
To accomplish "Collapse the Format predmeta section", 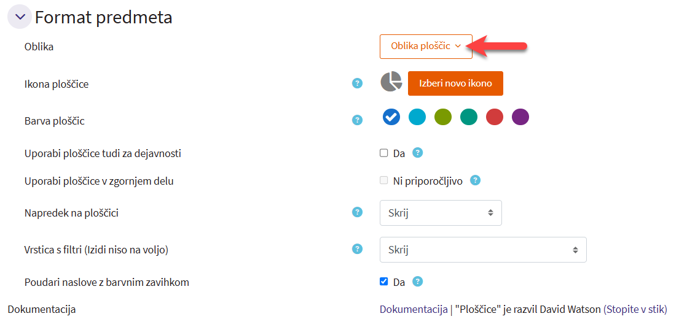I will [x=20, y=17].
